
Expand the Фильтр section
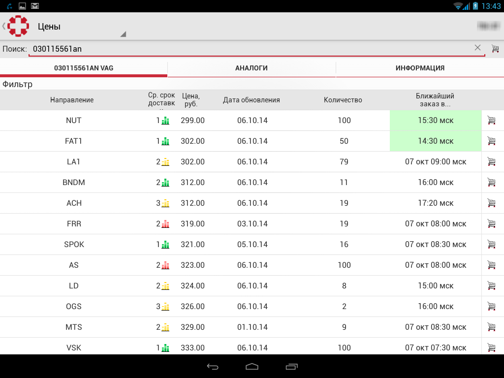18,84
